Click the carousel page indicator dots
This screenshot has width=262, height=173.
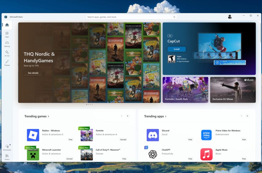(89, 104)
